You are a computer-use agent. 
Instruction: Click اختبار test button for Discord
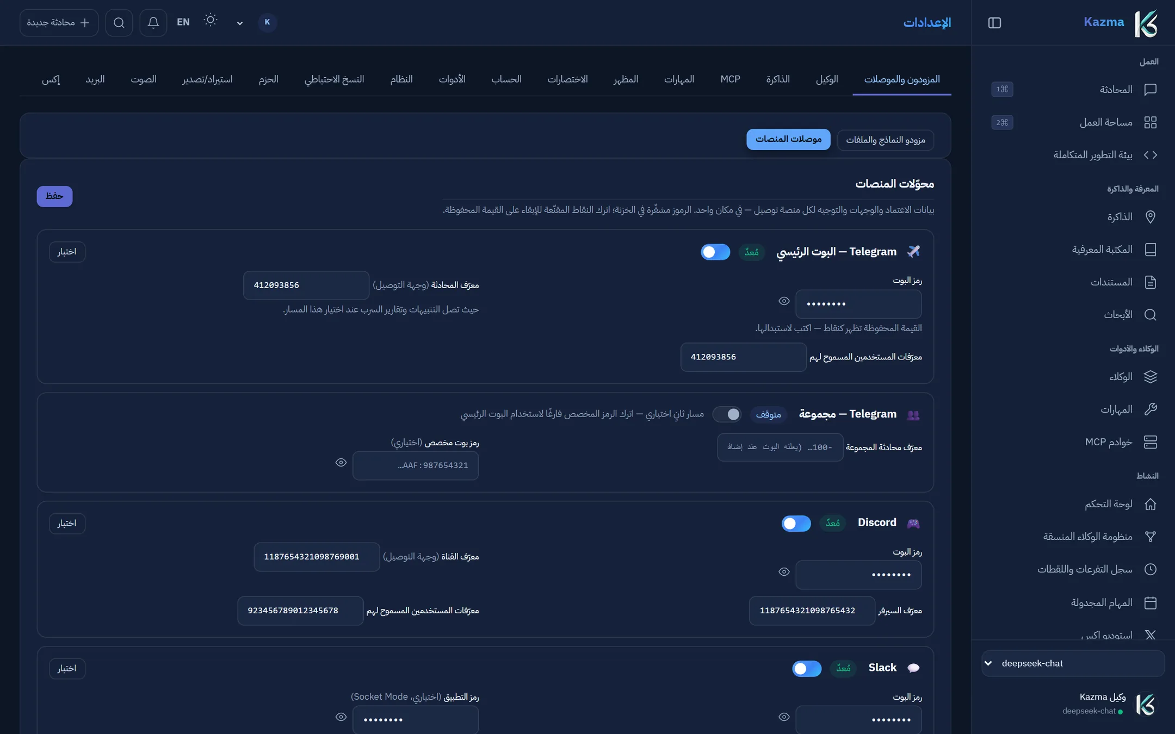[x=67, y=524]
